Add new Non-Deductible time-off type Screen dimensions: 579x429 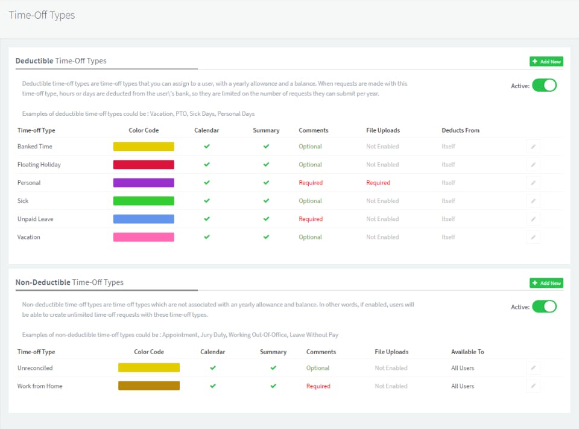click(x=546, y=283)
